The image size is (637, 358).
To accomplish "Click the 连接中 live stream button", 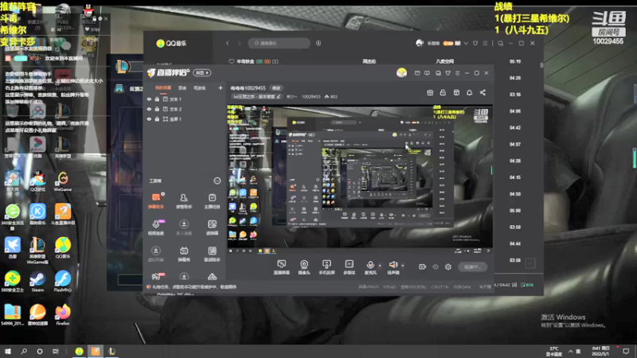I will click(472, 267).
